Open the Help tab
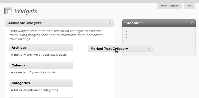199x98 pixels. click(189, 6)
